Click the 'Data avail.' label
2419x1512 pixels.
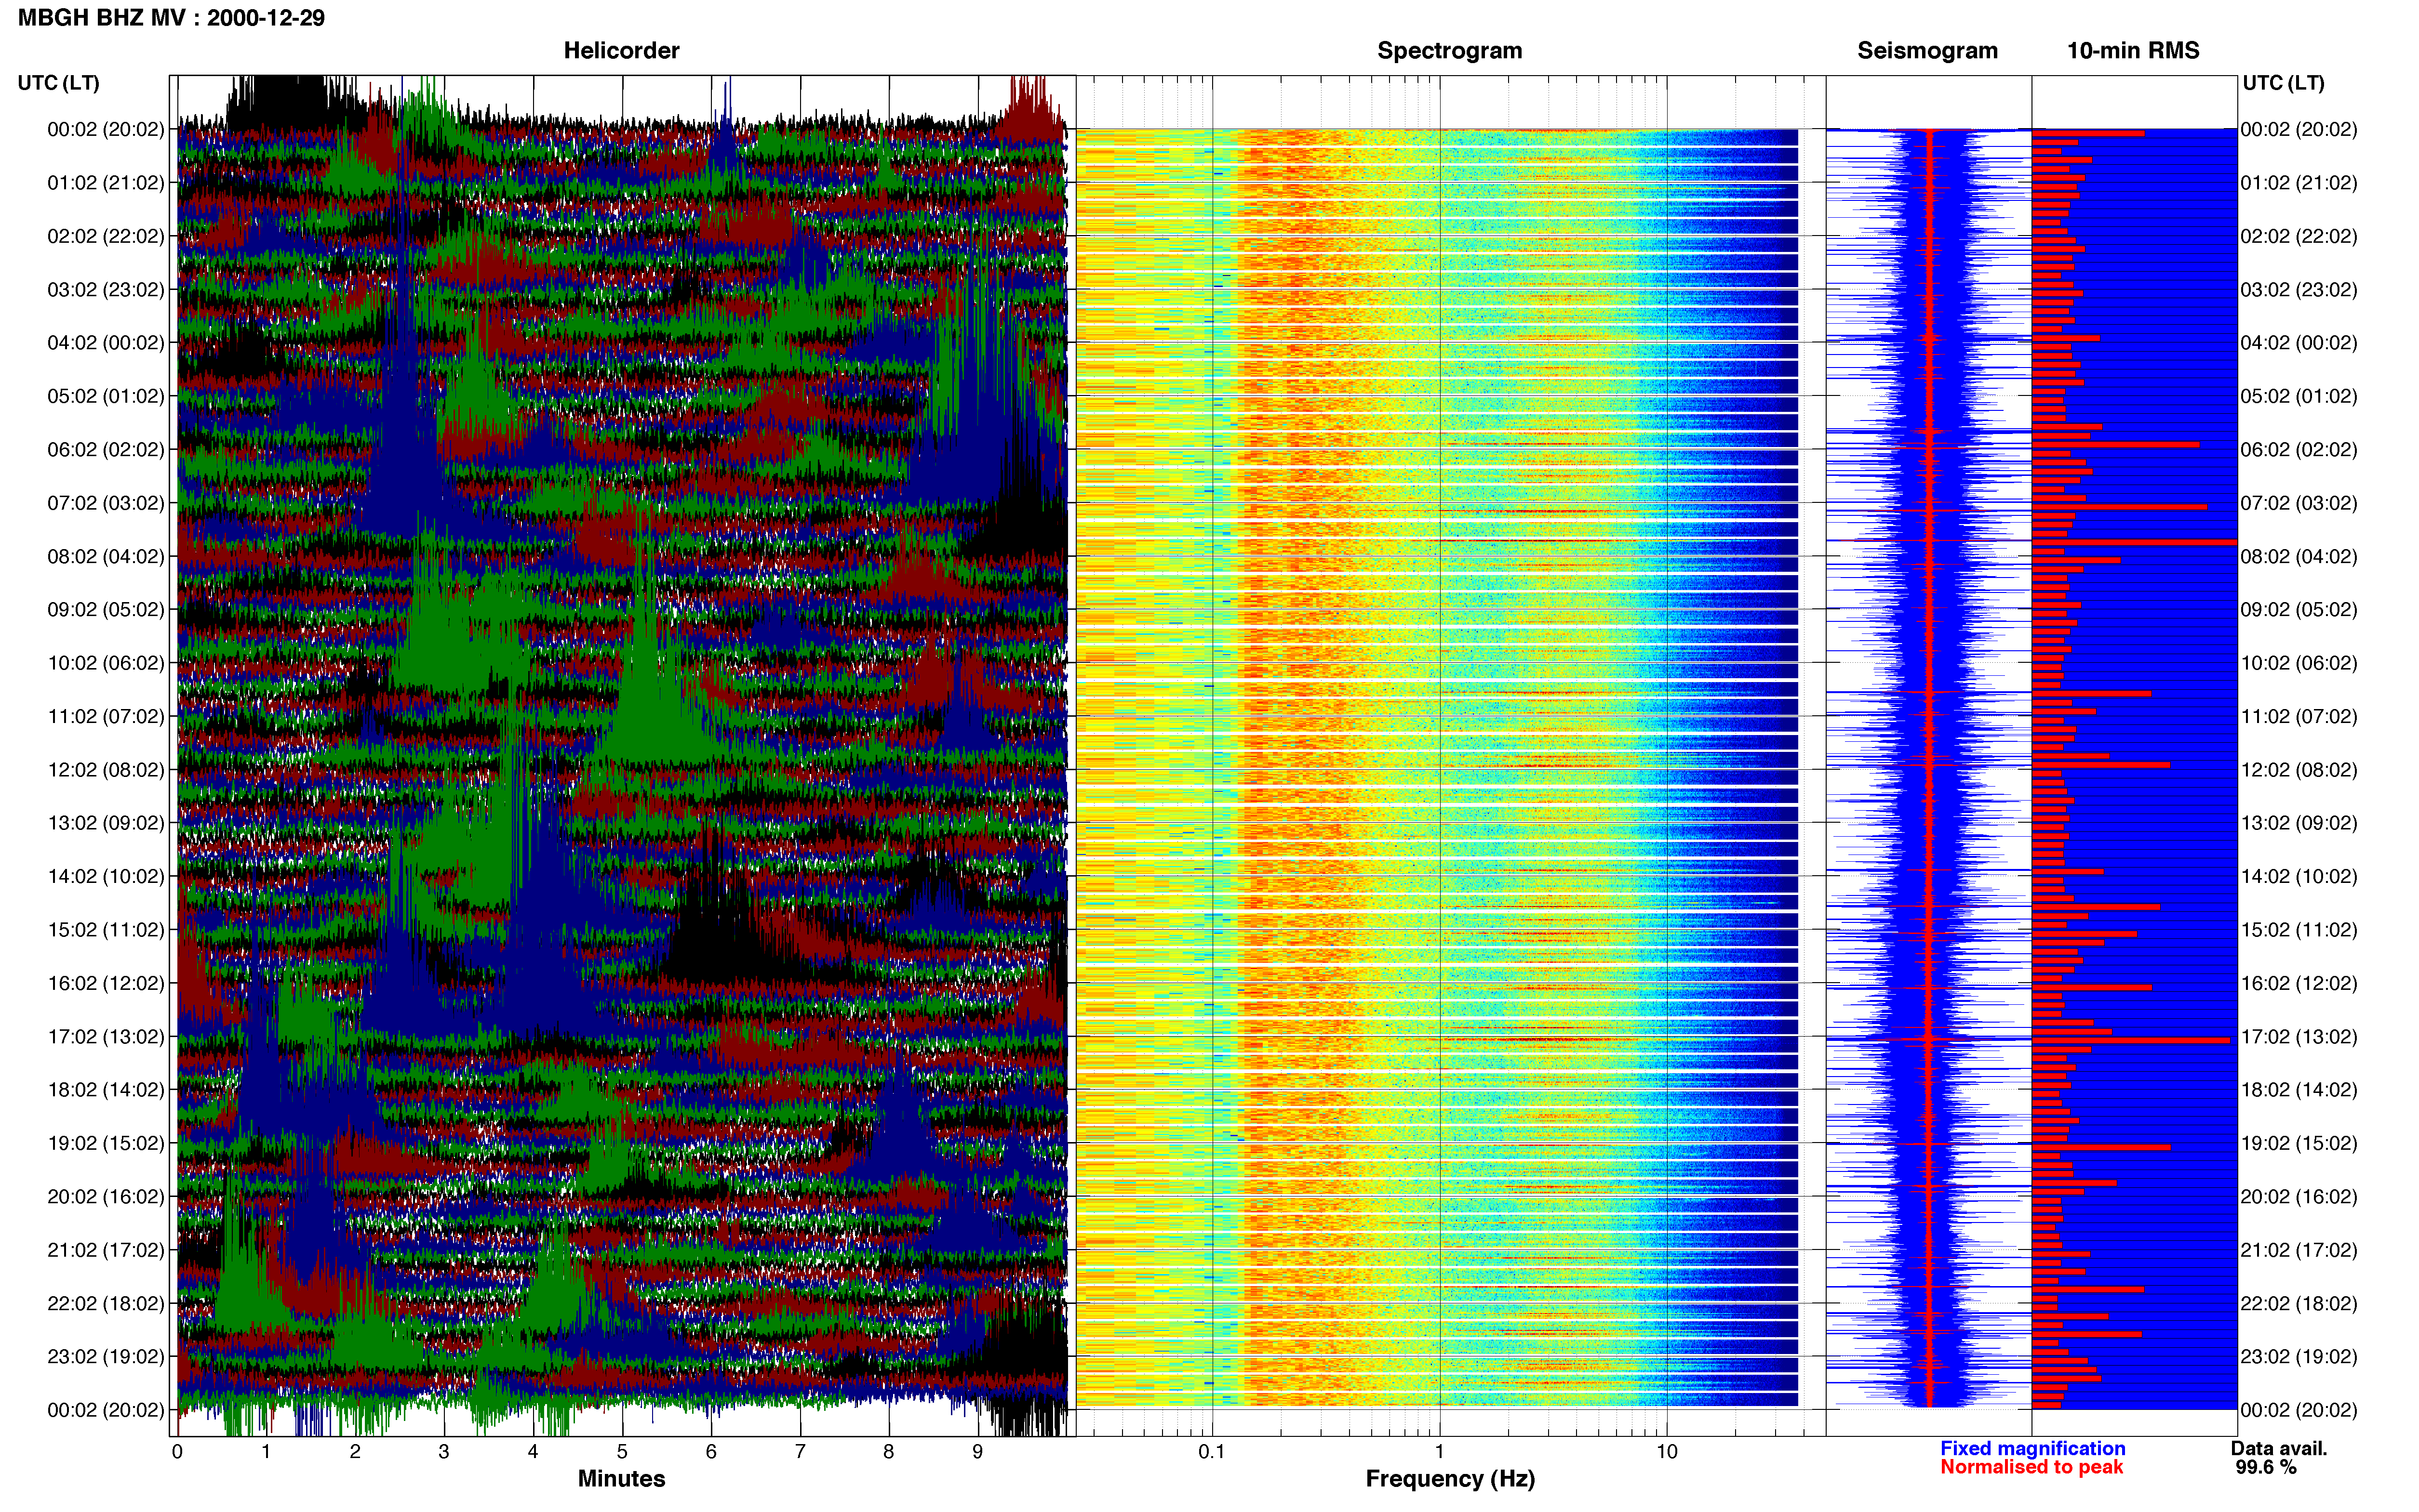(2279, 1448)
